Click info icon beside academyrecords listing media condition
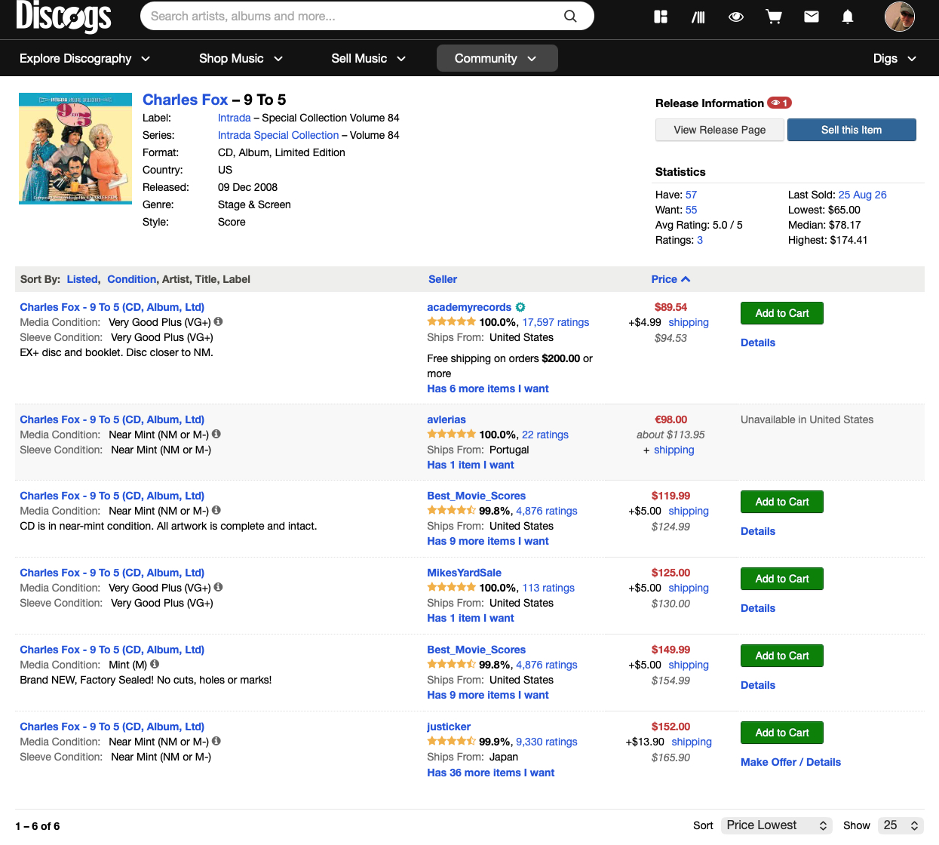Image resolution: width=939 pixels, height=845 pixels. 218,321
